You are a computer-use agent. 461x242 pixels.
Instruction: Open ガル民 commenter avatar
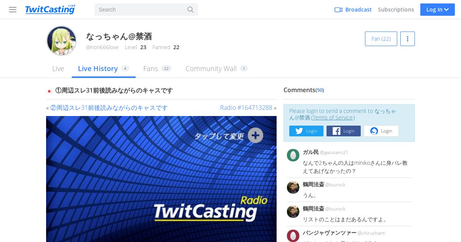coord(293,155)
